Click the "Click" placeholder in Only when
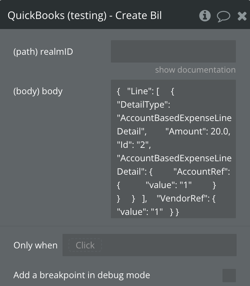 click(x=85, y=245)
